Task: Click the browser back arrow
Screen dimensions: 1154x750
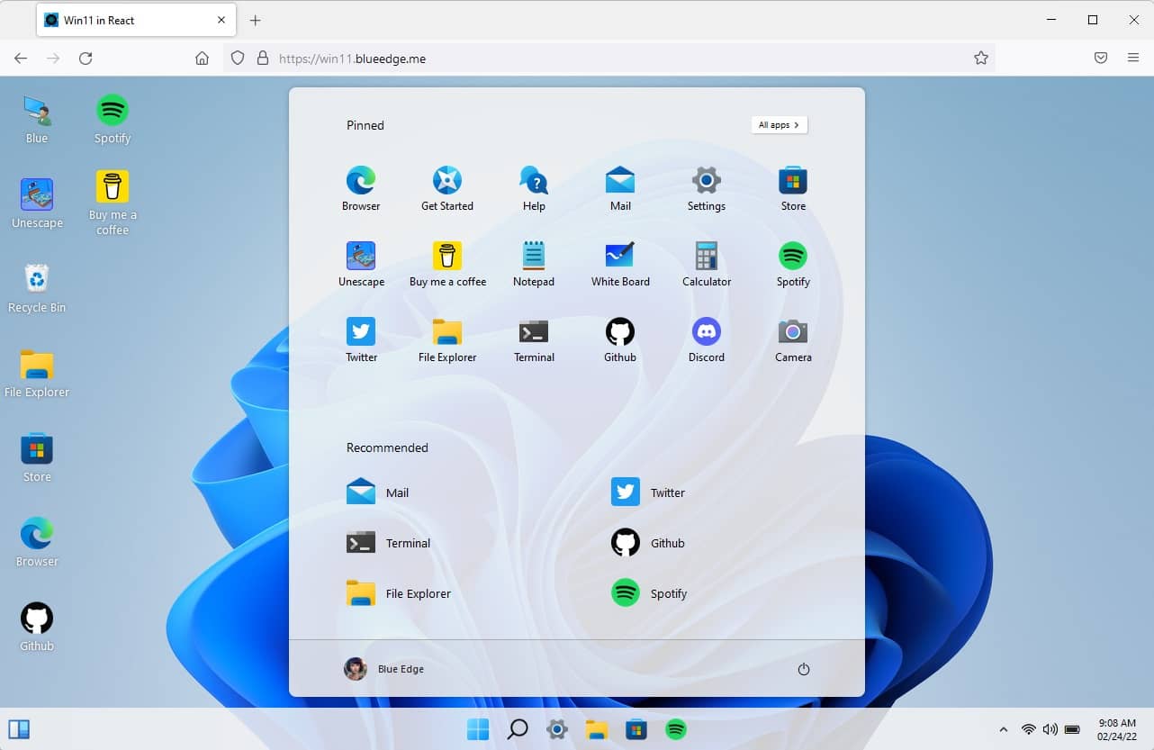Action: (x=21, y=59)
